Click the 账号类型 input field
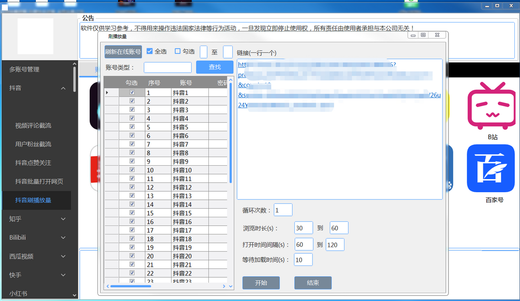Screen dimensions: 520x301 tap(168, 67)
